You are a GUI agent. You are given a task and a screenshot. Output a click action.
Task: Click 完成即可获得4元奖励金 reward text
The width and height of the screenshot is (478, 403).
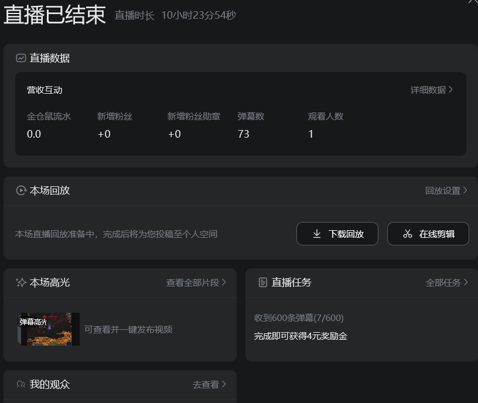tap(301, 336)
